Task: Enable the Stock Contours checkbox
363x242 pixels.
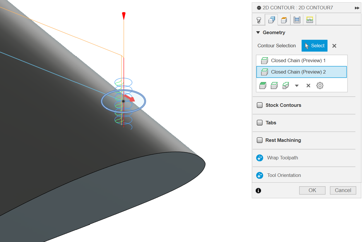Action: point(260,105)
